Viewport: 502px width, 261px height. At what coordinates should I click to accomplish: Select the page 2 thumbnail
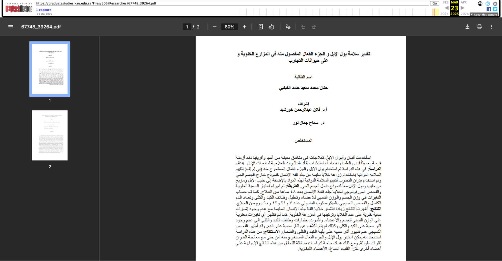49,135
